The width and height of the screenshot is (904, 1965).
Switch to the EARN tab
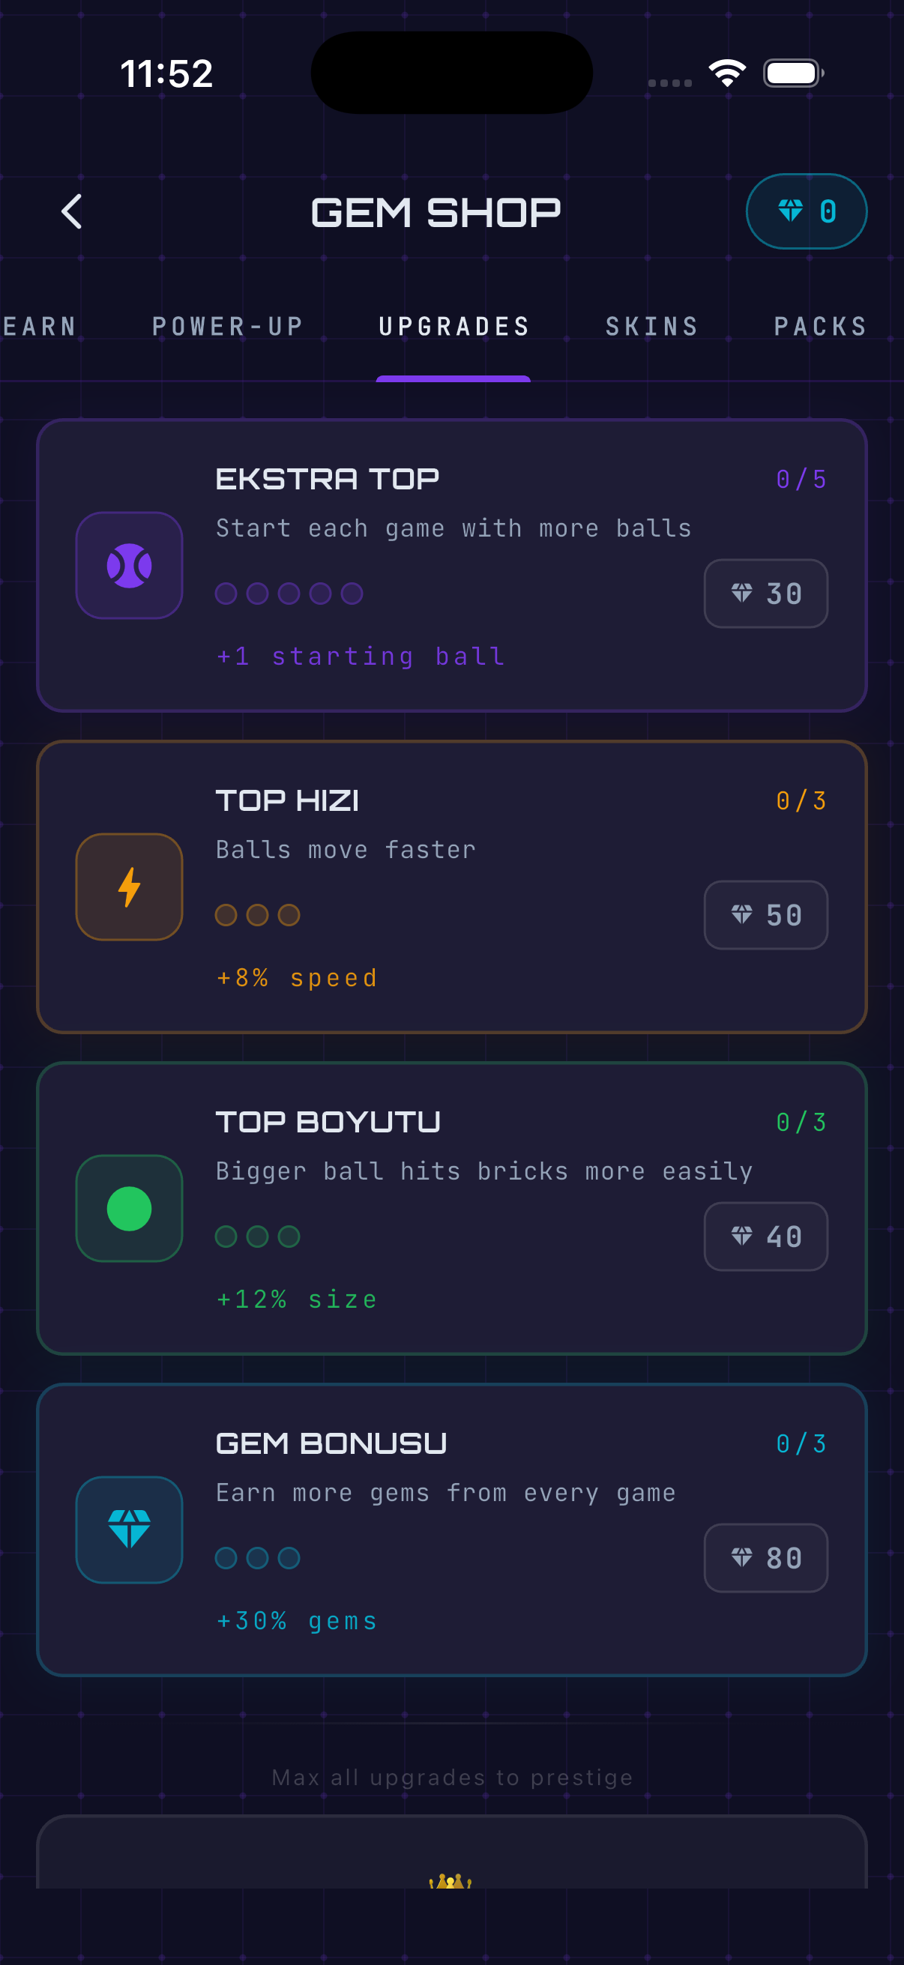[x=40, y=327]
